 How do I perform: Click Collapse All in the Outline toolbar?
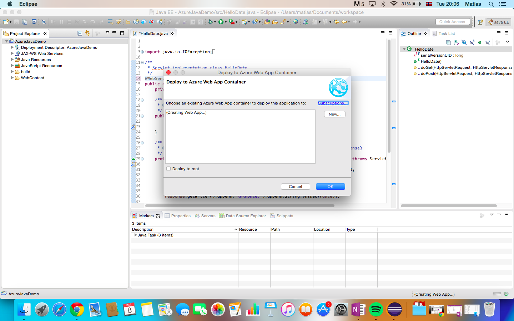448,42
